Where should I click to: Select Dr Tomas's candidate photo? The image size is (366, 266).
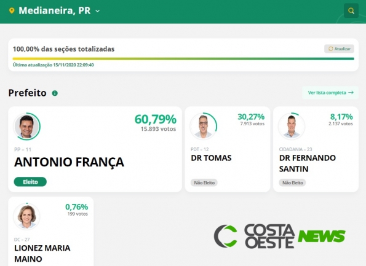click(x=203, y=126)
